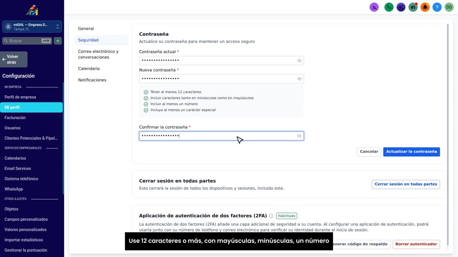Open Email Services settings
The width and height of the screenshot is (458, 257).
(x=17, y=168)
